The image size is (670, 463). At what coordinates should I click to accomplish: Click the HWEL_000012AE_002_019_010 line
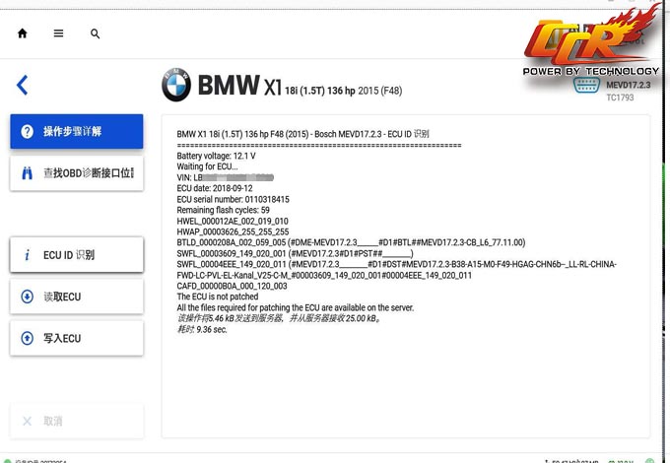[x=233, y=222]
